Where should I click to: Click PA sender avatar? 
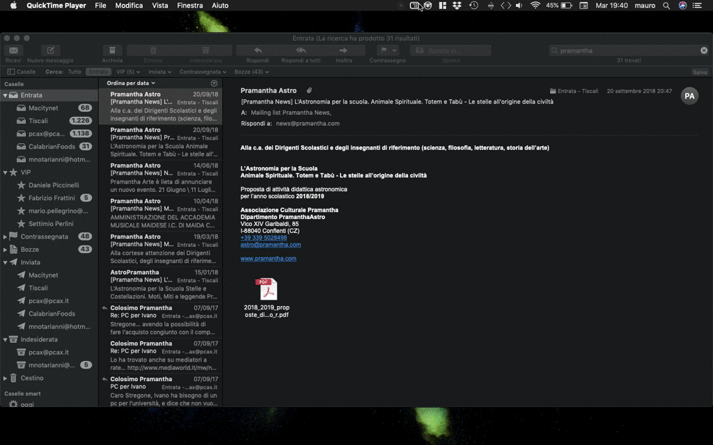pyautogui.click(x=689, y=96)
